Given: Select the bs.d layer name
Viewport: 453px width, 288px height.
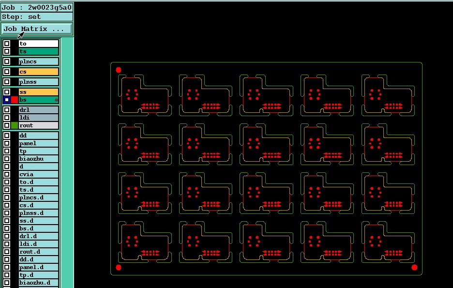Looking at the screenshot, I should point(38,228).
